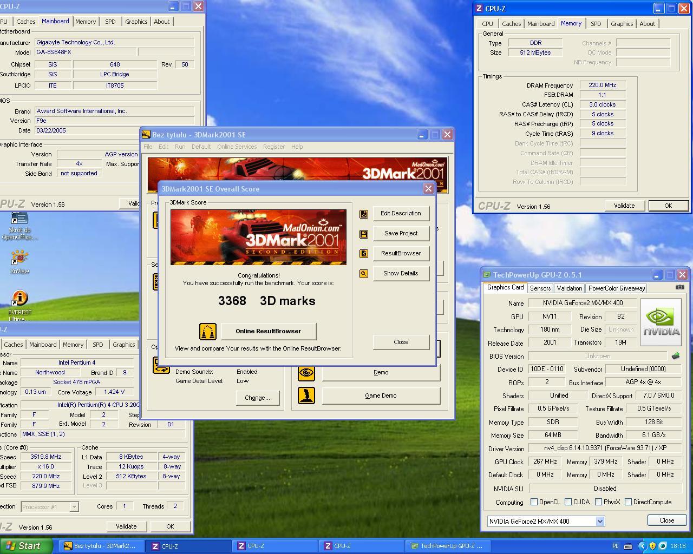
Task: Select Graphics tab in memory CPU-Z window
Action: [x=622, y=24]
